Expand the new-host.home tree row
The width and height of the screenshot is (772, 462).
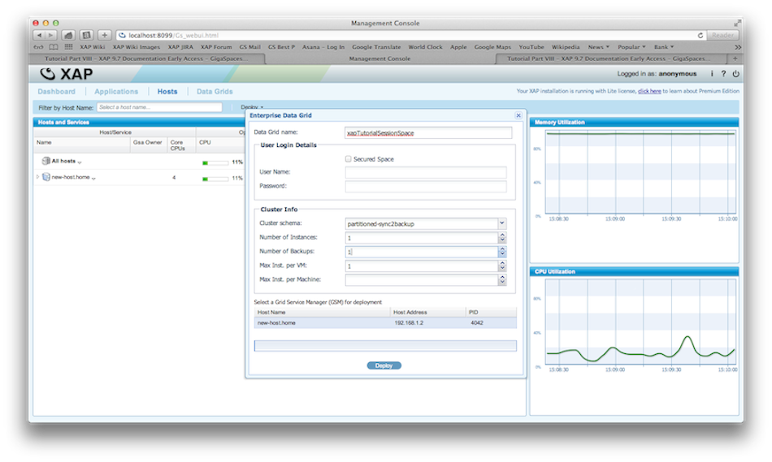(38, 177)
